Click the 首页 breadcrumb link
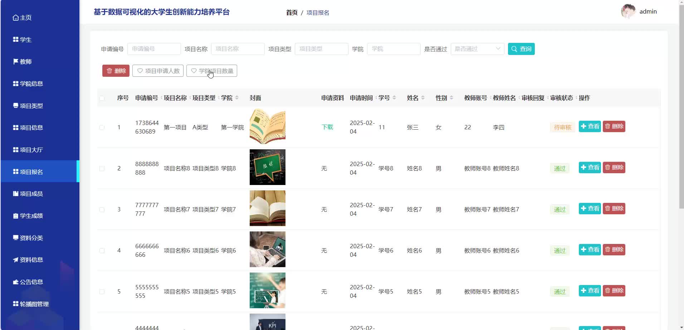 292,12
